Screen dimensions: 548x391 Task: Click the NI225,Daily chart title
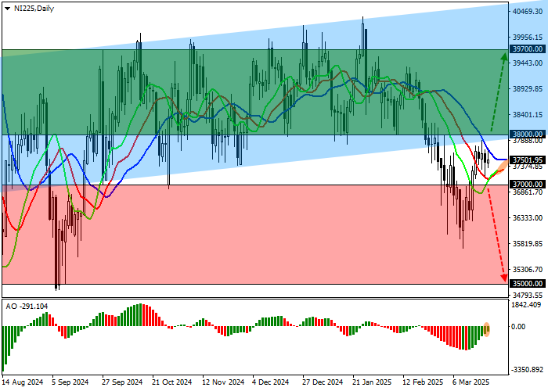pos(31,7)
